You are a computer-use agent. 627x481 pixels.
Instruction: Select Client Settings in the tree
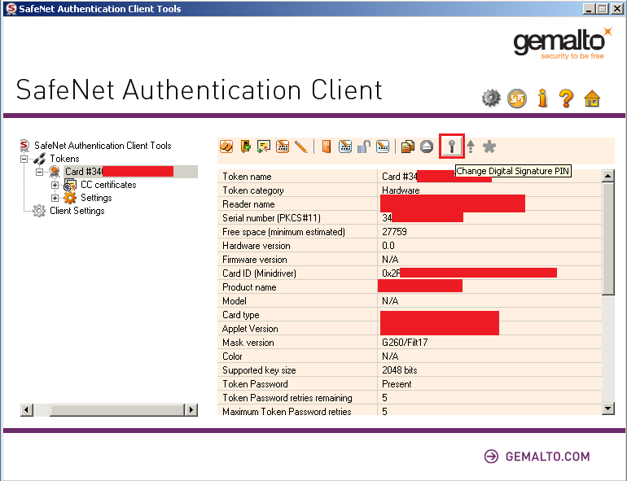point(77,211)
